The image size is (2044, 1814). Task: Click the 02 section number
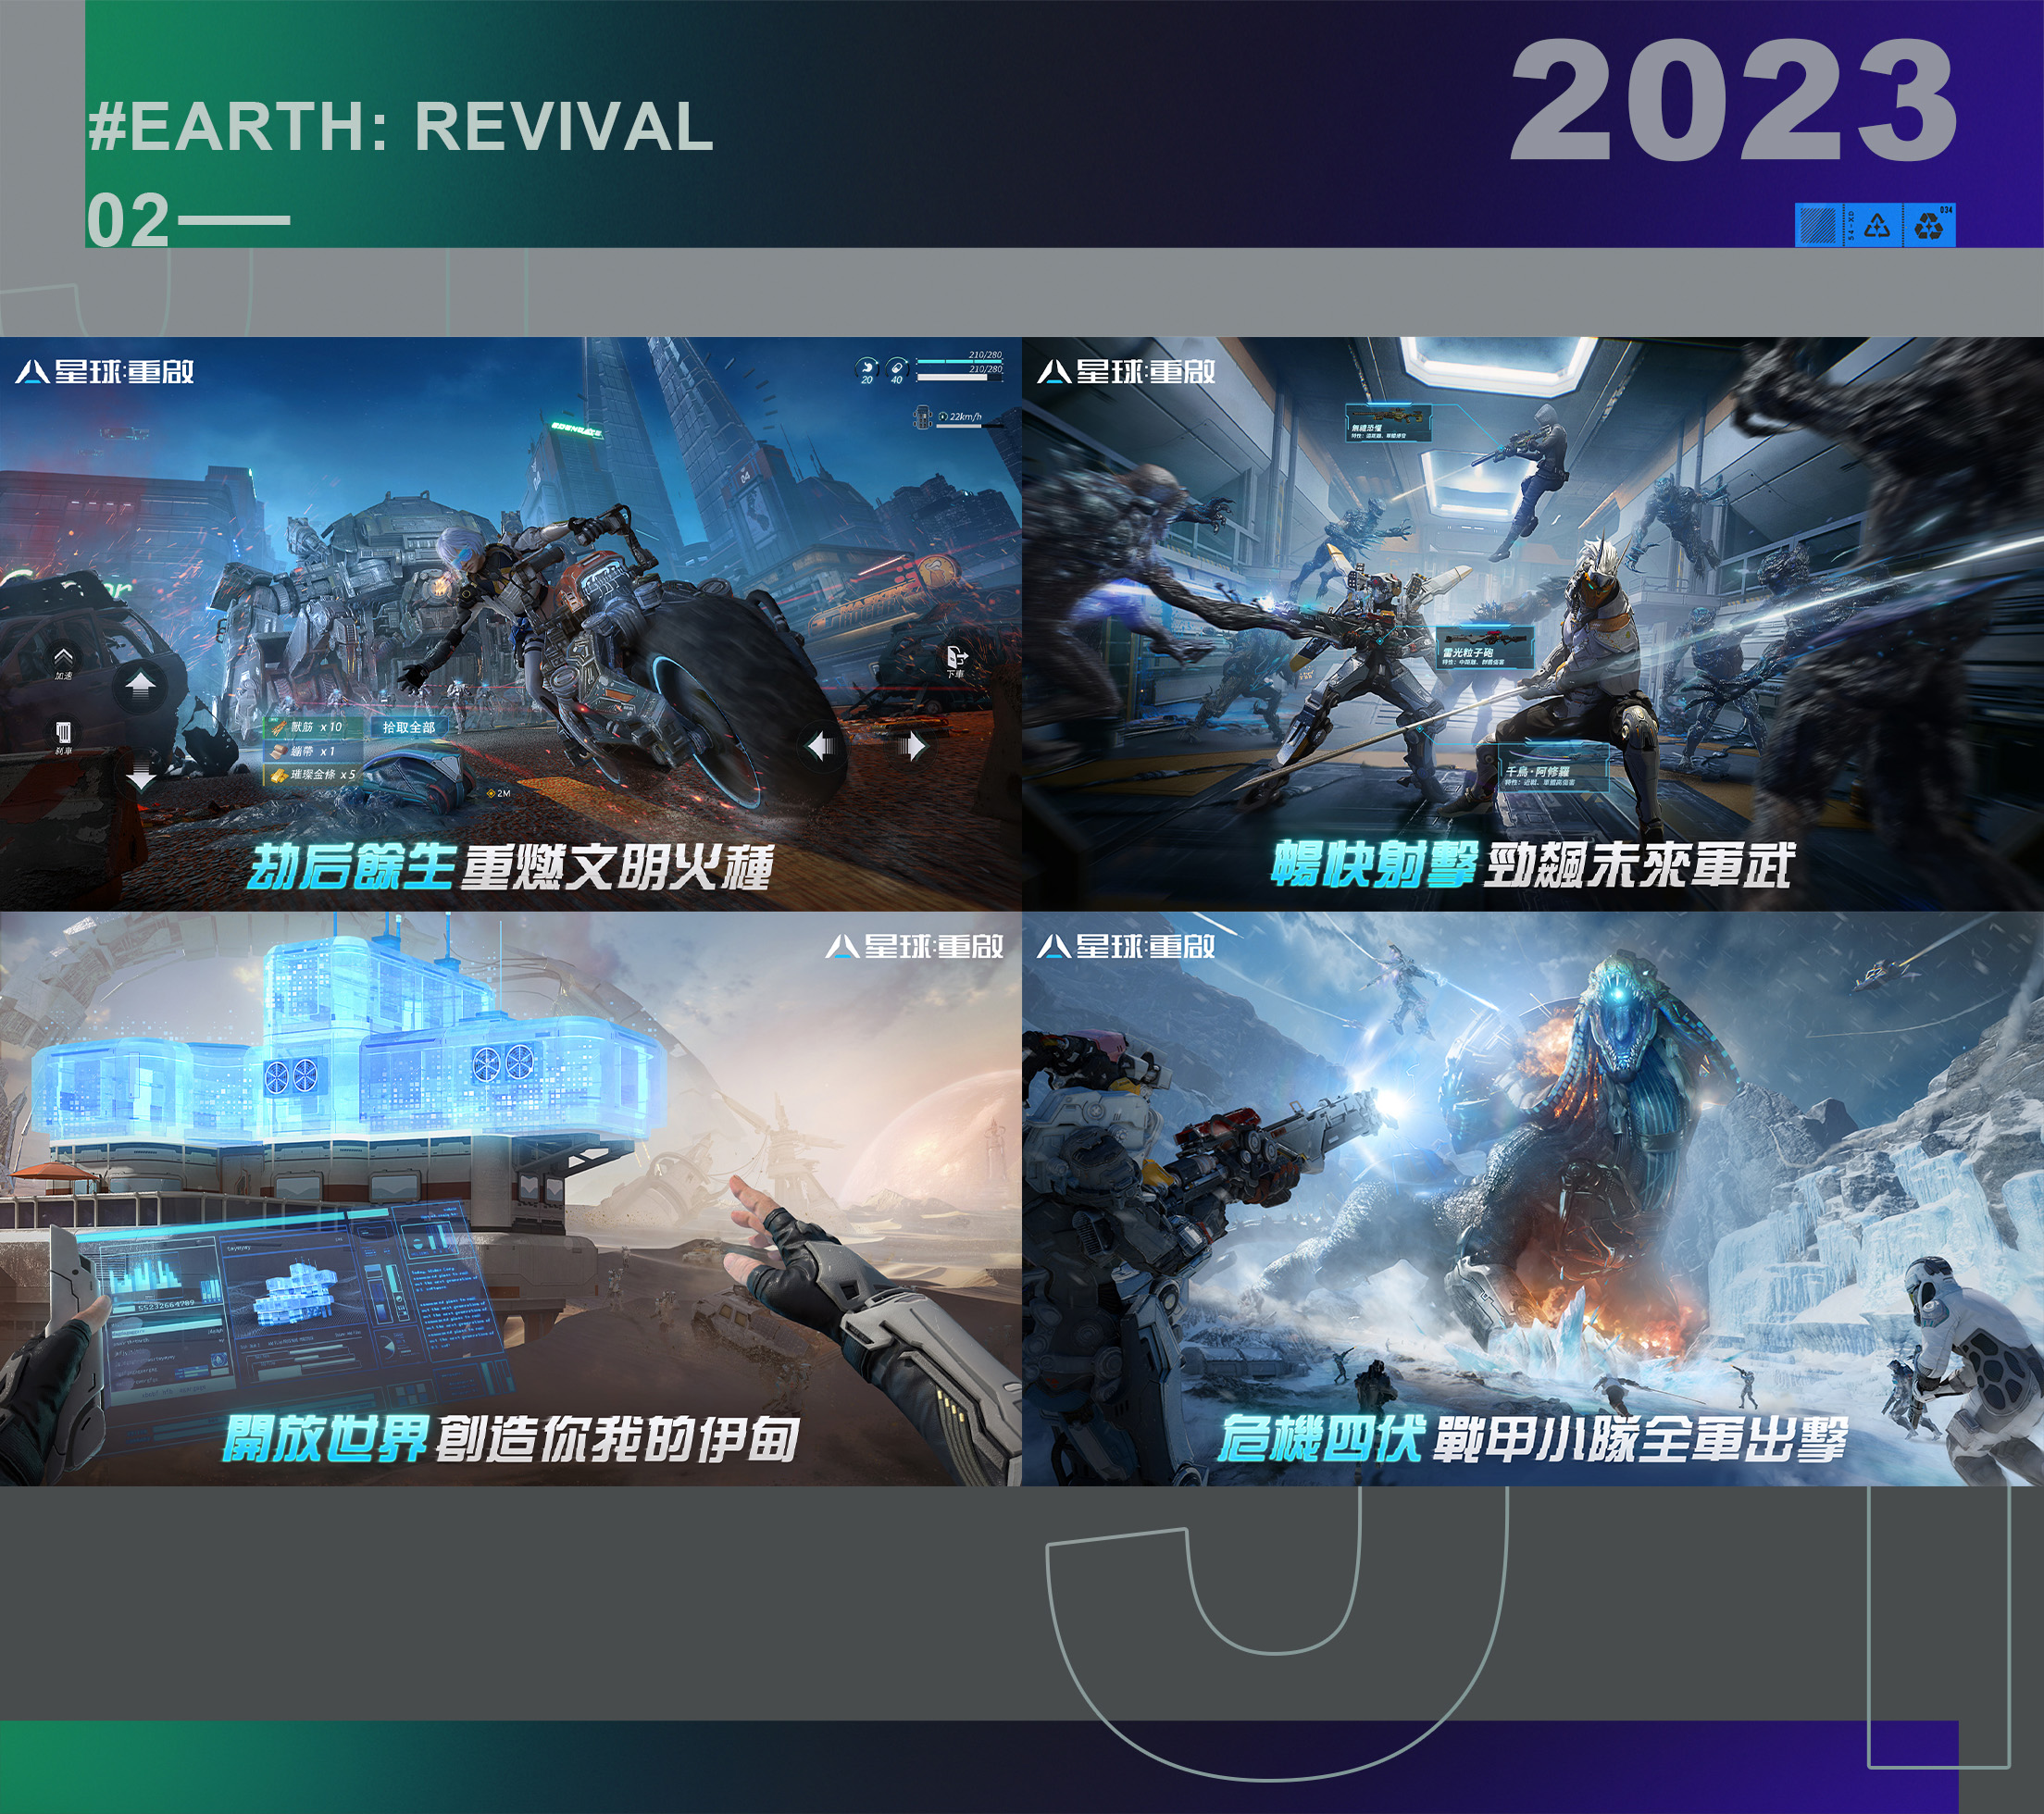click(x=128, y=221)
